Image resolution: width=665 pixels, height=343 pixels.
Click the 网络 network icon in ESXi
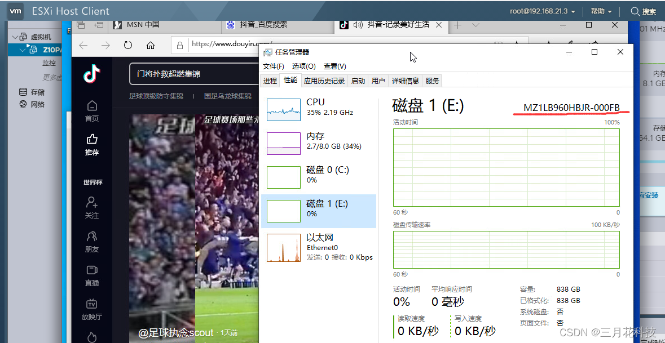pyautogui.click(x=23, y=104)
